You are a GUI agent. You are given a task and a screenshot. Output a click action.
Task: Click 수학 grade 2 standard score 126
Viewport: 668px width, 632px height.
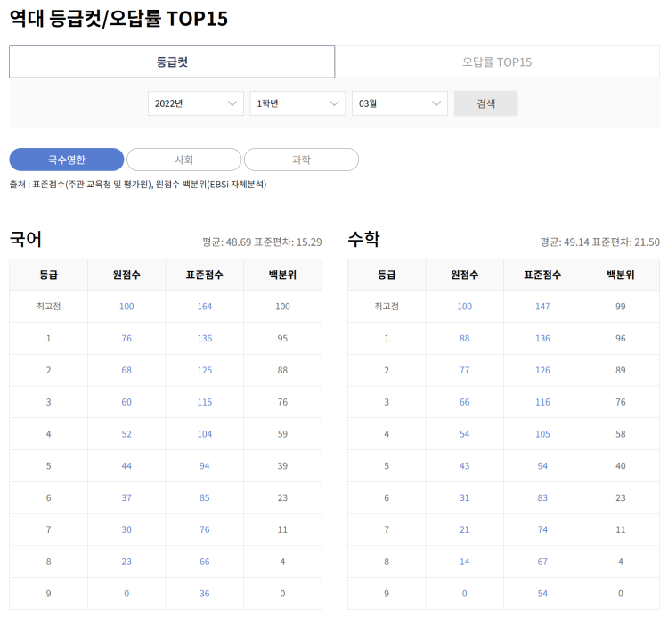pyautogui.click(x=542, y=370)
